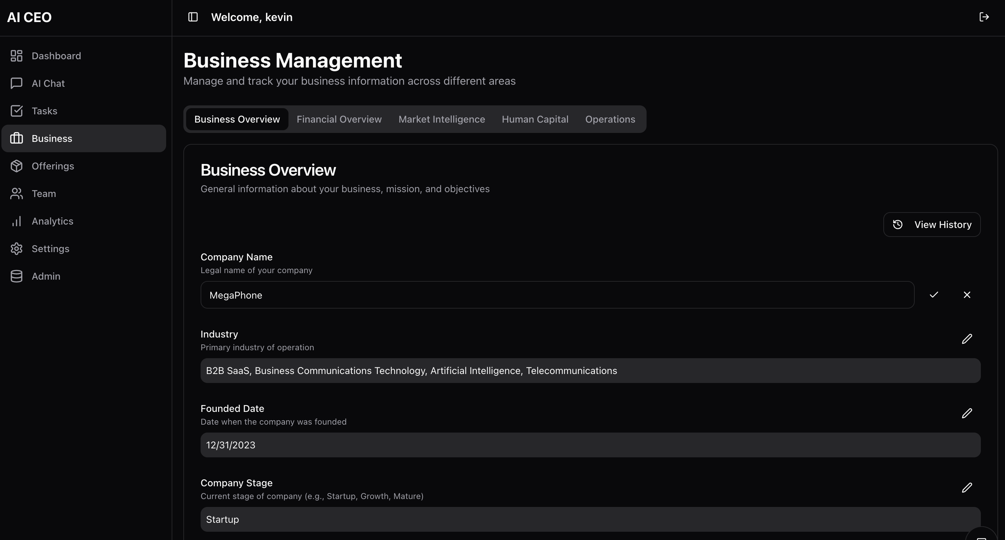Edit the Founded Date pencil icon
Image resolution: width=1005 pixels, height=540 pixels.
pos(967,413)
